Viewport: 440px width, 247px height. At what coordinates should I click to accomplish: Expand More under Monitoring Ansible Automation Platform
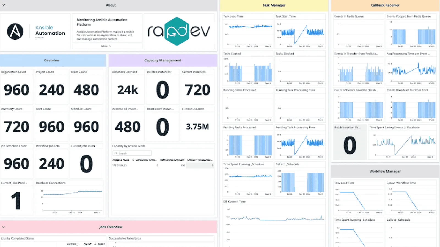click(106, 46)
